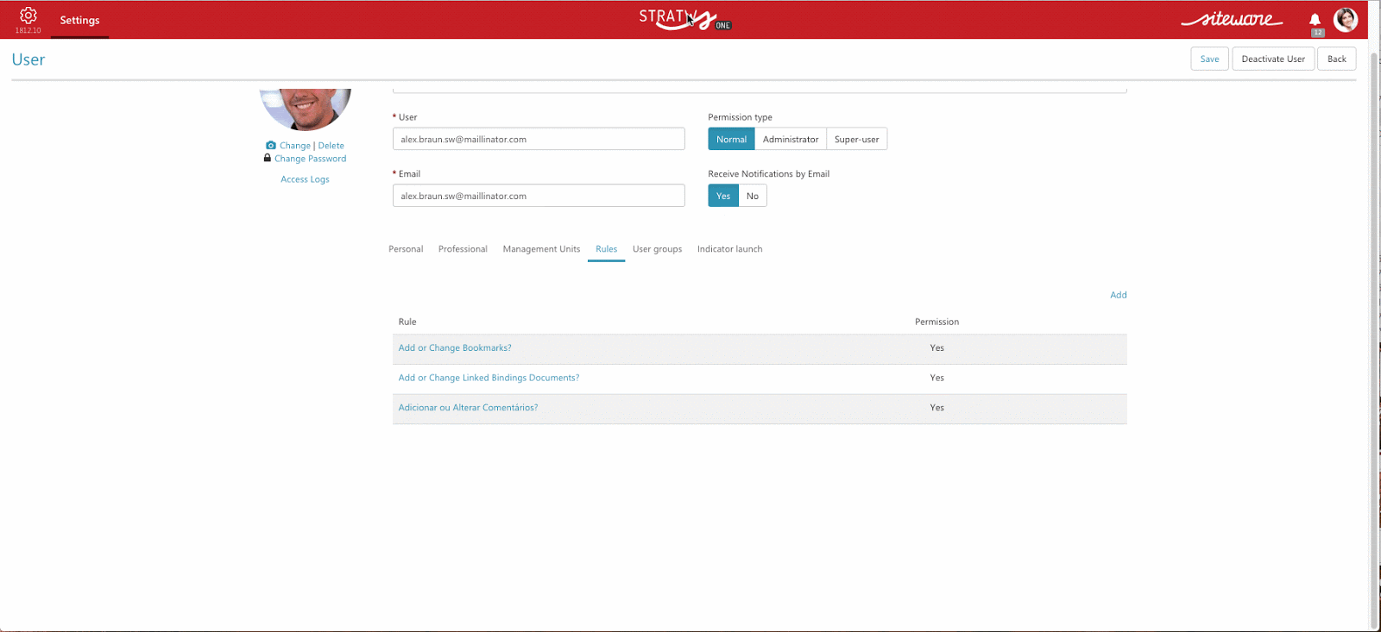Image resolution: width=1381 pixels, height=632 pixels.
Task: Click the Deactivate User button
Action: click(x=1273, y=59)
